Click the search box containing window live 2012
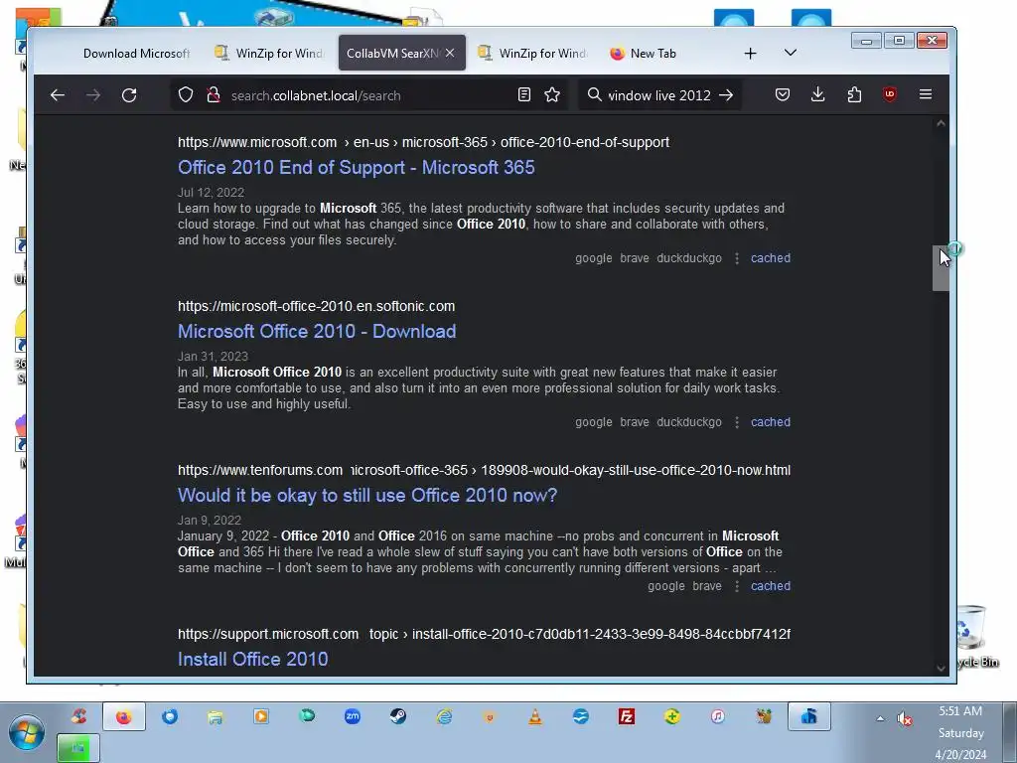Image resolution: width=1017 pixels, height=763 pixels. coord(659,95)
